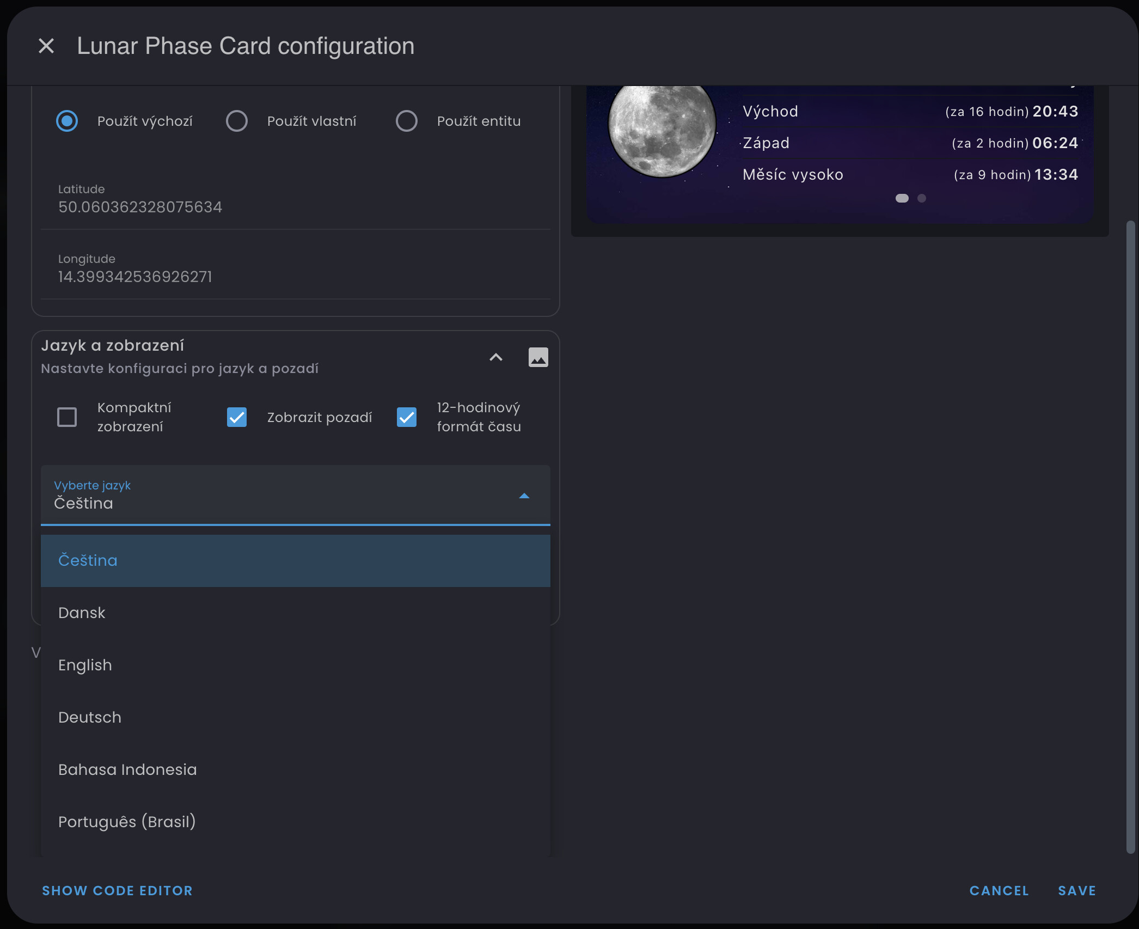Image resolution: width=1139 pixels, height=929 pixels.
Task: Click the CANCEL button
Action: (999, 890)
